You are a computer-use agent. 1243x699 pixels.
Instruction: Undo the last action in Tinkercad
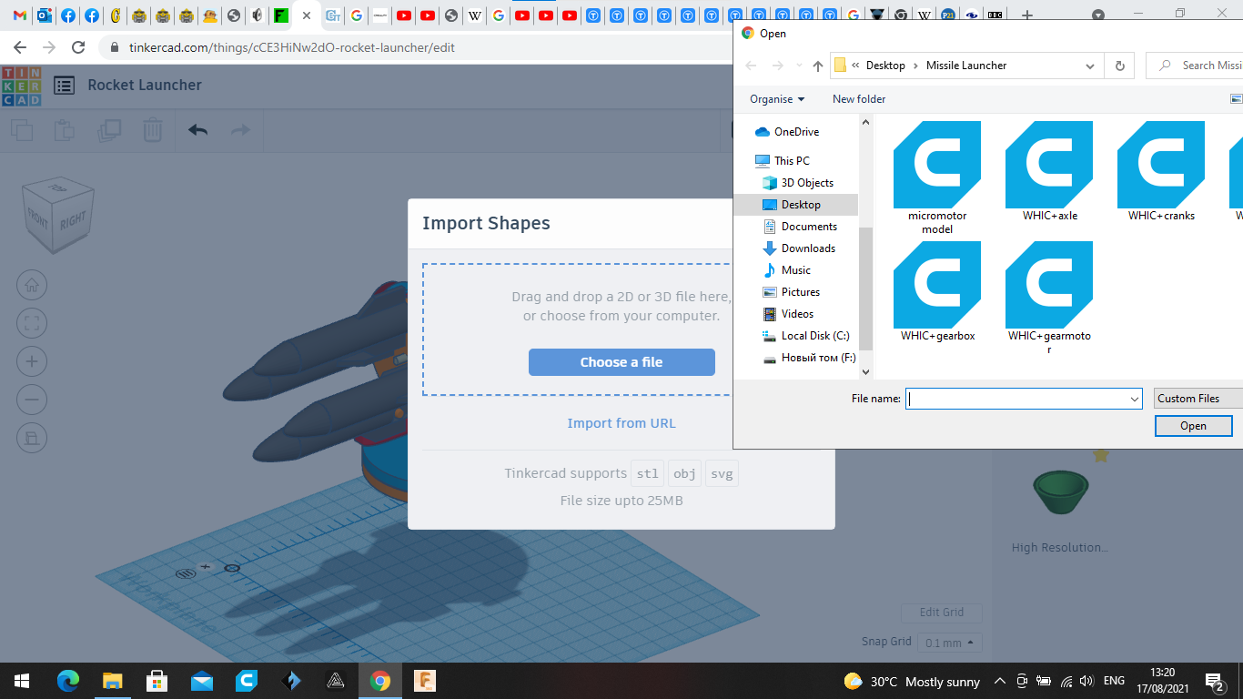pyautogui.click(x=197, y=130)
